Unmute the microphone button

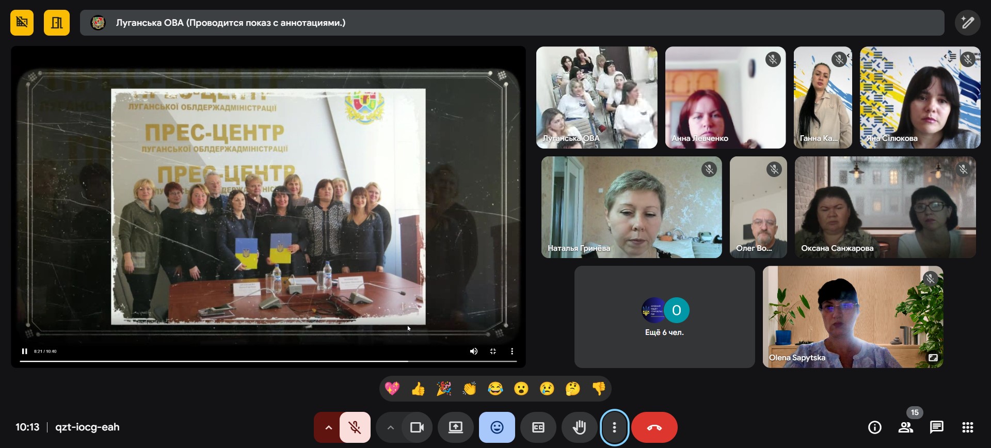(x=355, y=427)
